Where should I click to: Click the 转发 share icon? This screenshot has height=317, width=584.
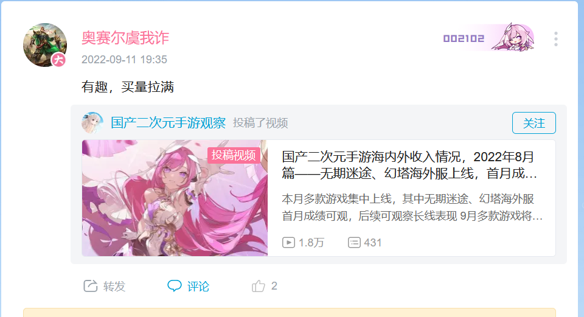tap(90, 286)
